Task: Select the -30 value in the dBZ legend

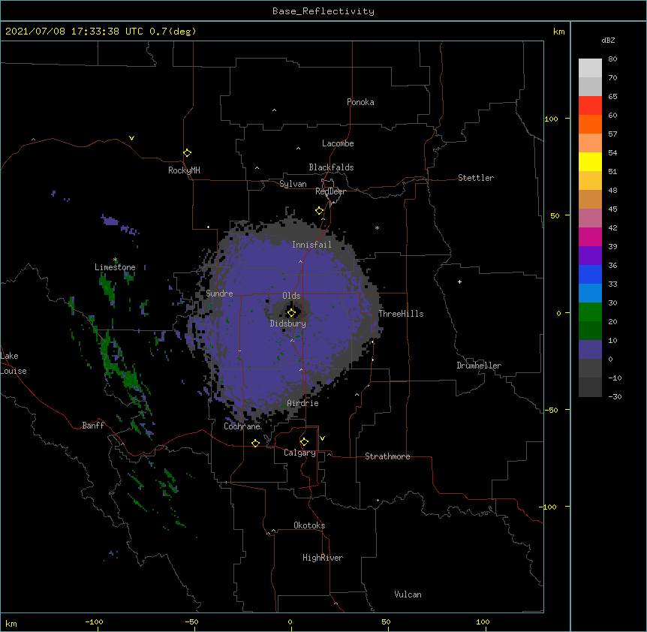Action: (x=615, y=396)
